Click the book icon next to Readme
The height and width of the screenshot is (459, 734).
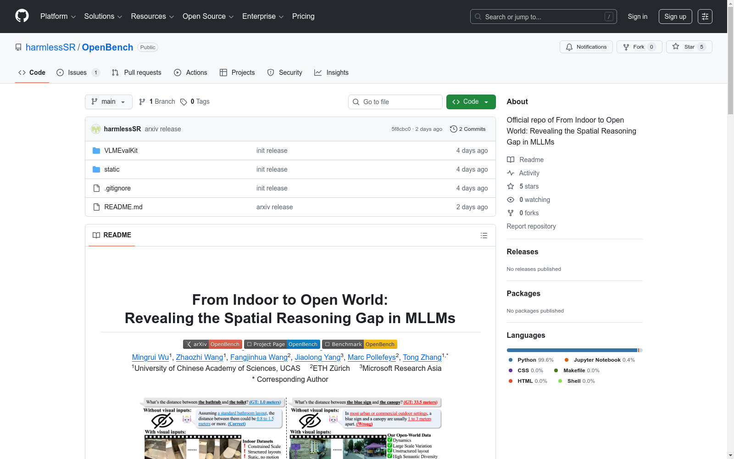511,160
